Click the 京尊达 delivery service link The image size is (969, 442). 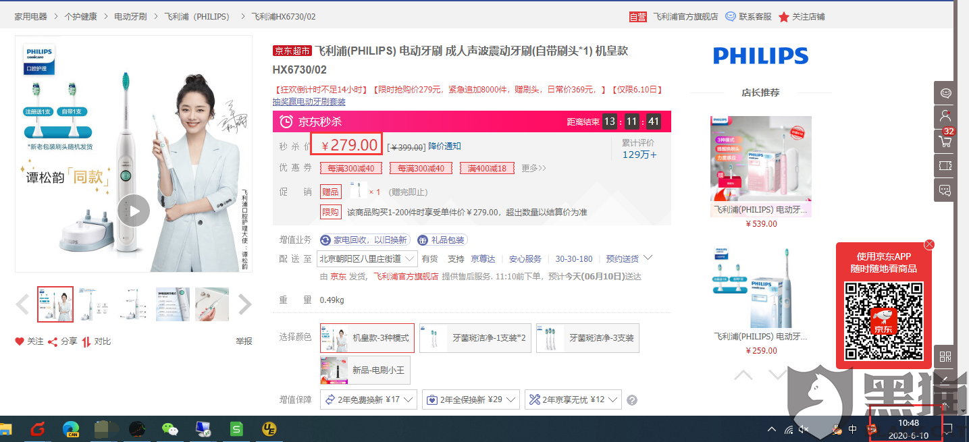[x=483, y=259]
